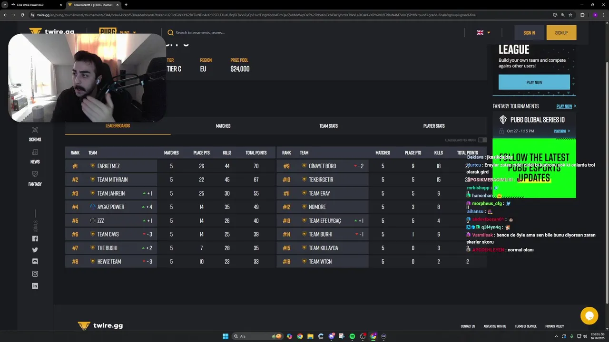Open the Scrims section in sidebar
Image resolution: width=609 pixels, height=342 pixels.
pyautogui.click(x=35, y=134)
